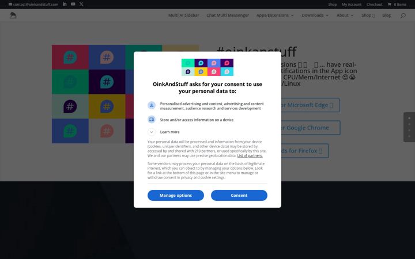Viewport: 415px width, 259px height.
Task: Expand the Apps/Extensions dropdown menu
Action: coord(275,16)
